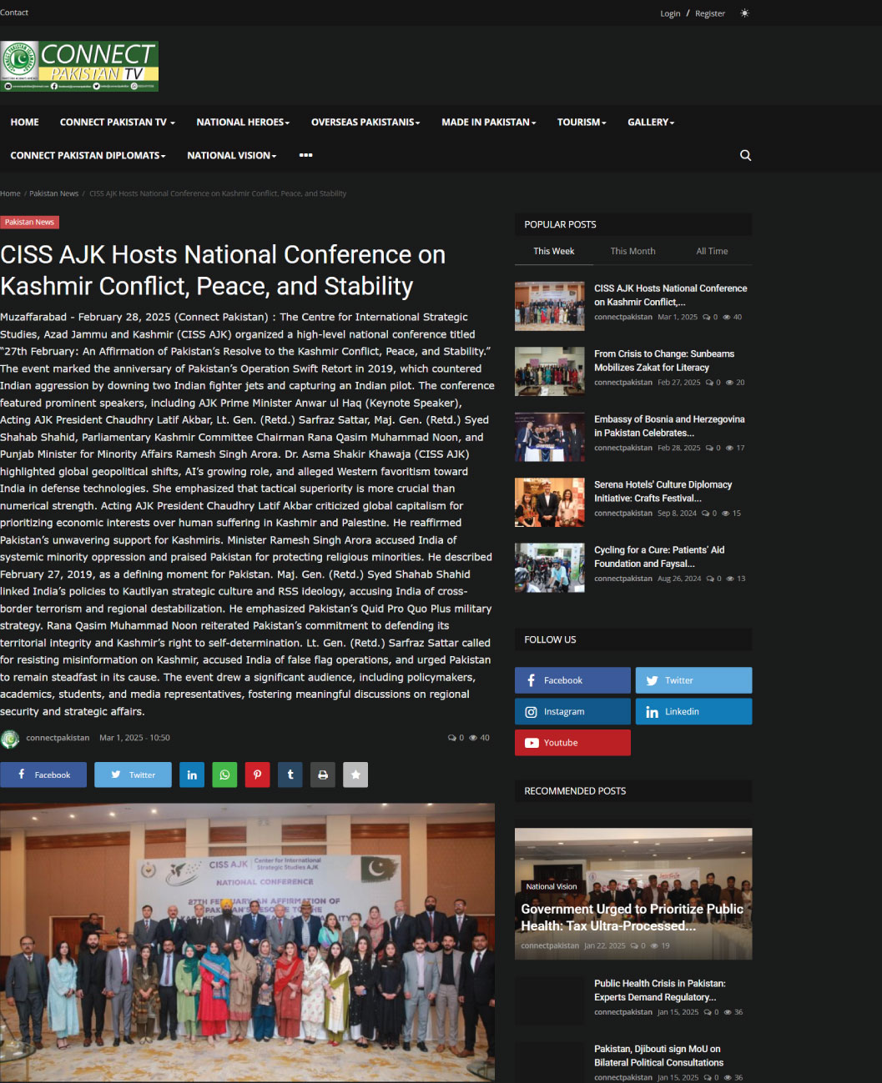This screenshot has width=882, height=1083.
Task: Open the main conference group photo
Action: pos(247,942)
